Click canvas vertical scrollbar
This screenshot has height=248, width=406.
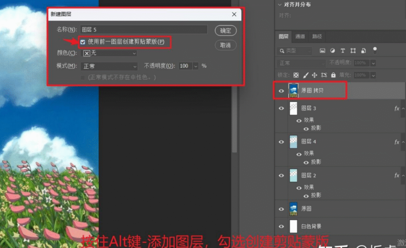click(235, 119)
